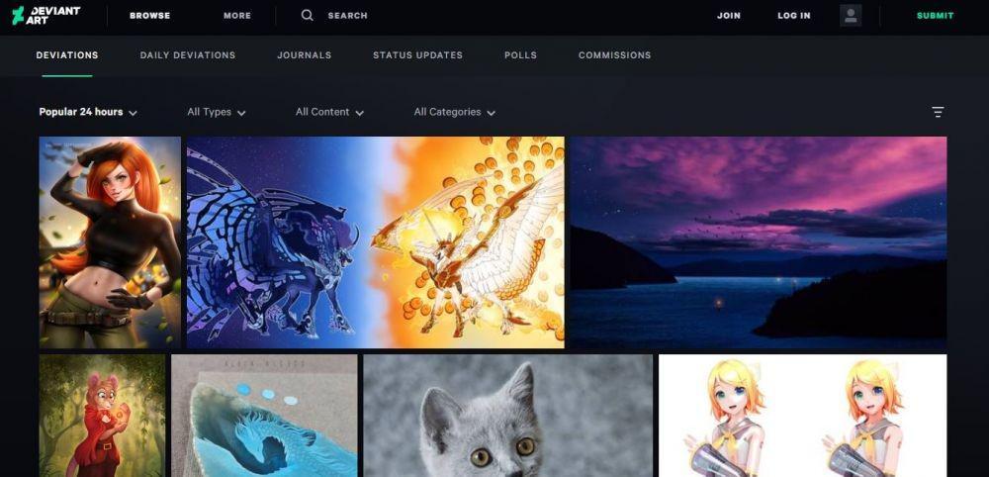Click the DeviantArt logo
989x477 pixels.
tap(46, 15)
